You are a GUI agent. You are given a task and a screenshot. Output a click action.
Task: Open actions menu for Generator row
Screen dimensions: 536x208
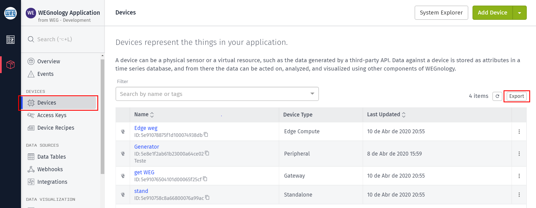(519, 154)
